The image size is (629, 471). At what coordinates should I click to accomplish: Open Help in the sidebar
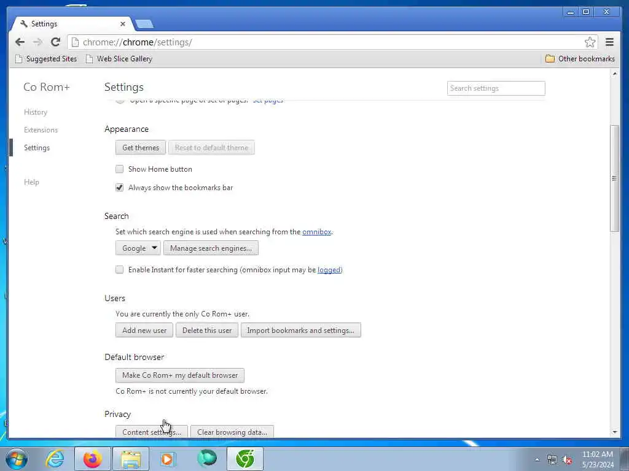[31, 182]
